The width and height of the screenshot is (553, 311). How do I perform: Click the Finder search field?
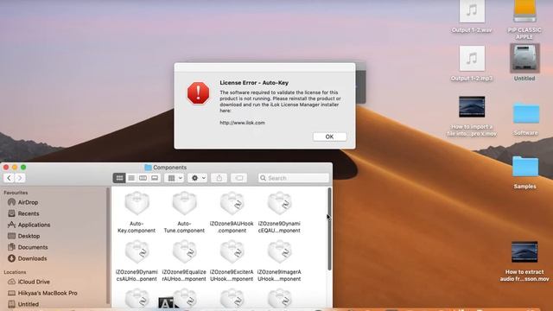(x=294, y=178)
